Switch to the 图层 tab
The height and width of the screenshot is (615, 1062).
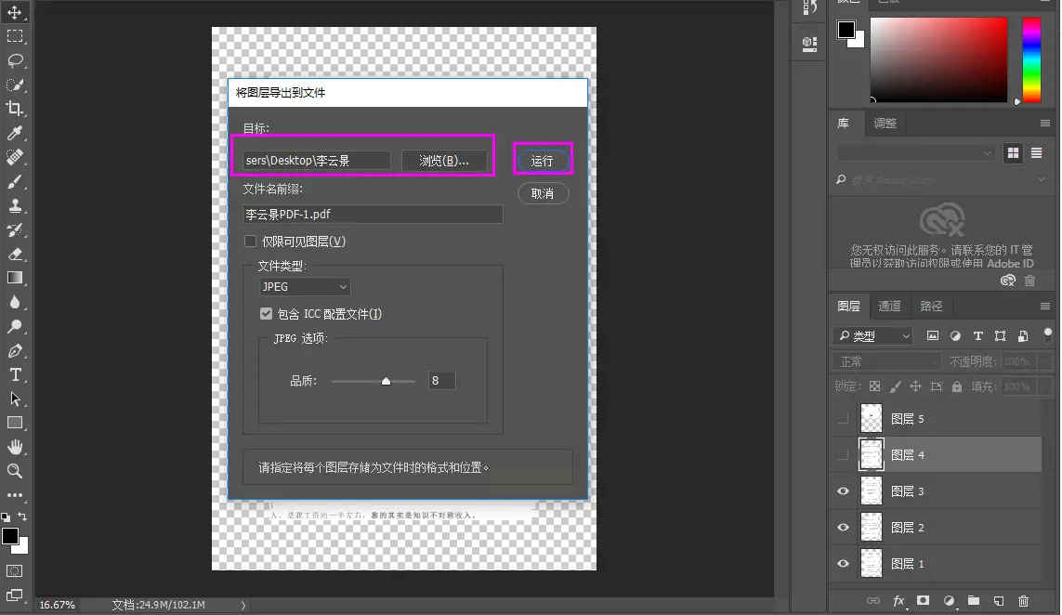pyautogui.click(x=848, y=307)
